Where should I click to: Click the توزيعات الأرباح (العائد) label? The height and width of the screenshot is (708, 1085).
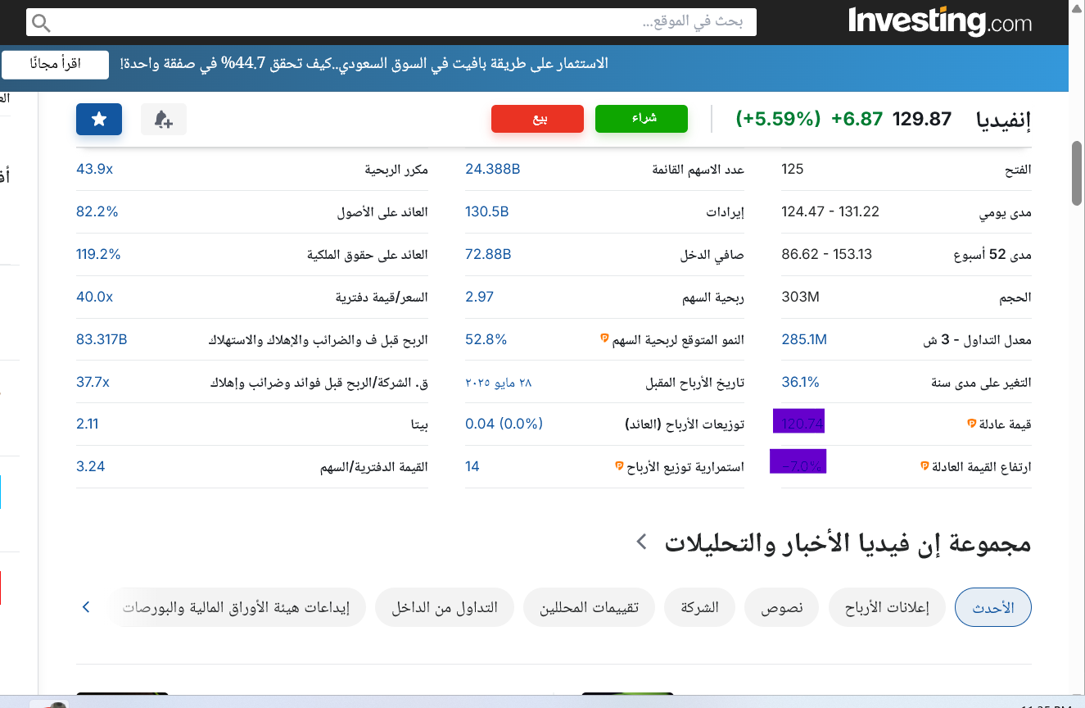click(685, 424)
